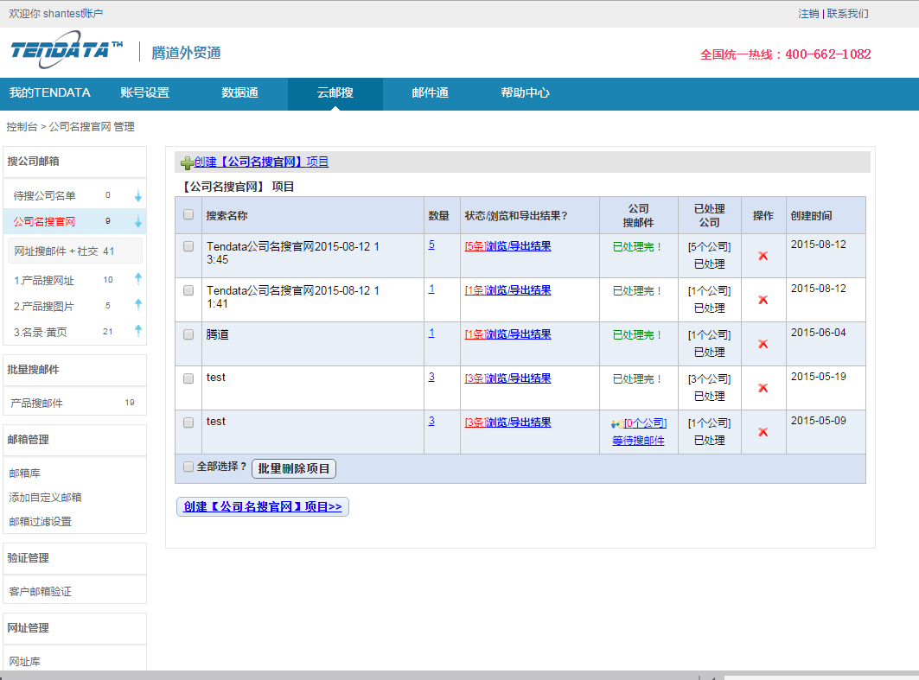Screen dimensions: 919x680
Task: Click the green plus create-project icon
Action: click(187, 162)
